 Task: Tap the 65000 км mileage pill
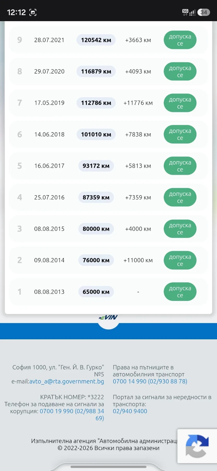(96, 292)
